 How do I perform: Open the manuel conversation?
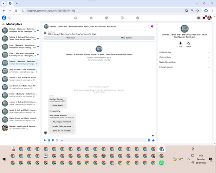click(20, 103)
